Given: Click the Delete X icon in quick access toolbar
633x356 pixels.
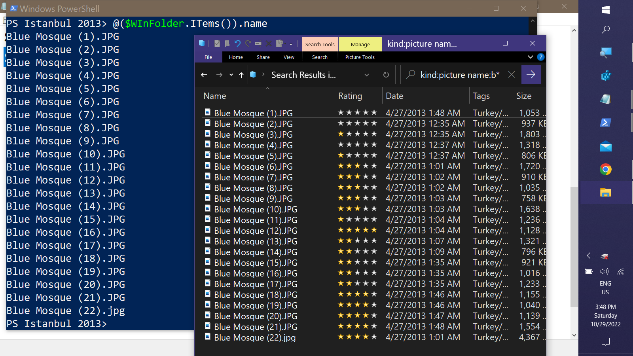Looking at the screenshot, I should tap(269, 44).
